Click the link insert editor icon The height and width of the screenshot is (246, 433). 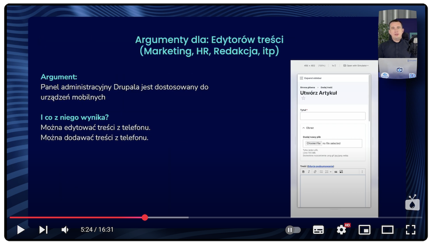pyautogui.click(x=315, y=172)
